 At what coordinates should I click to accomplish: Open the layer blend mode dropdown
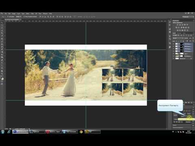pos(178,38)
